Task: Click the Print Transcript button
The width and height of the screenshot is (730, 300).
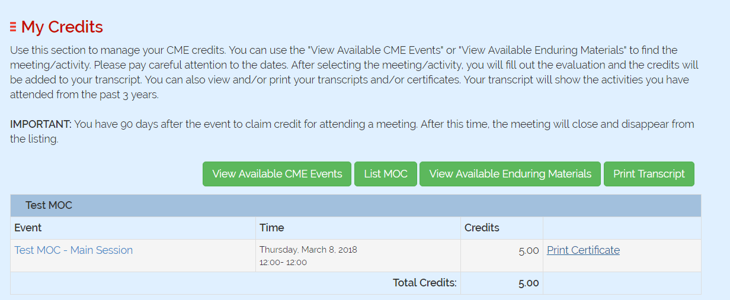Action: (648, 174)
